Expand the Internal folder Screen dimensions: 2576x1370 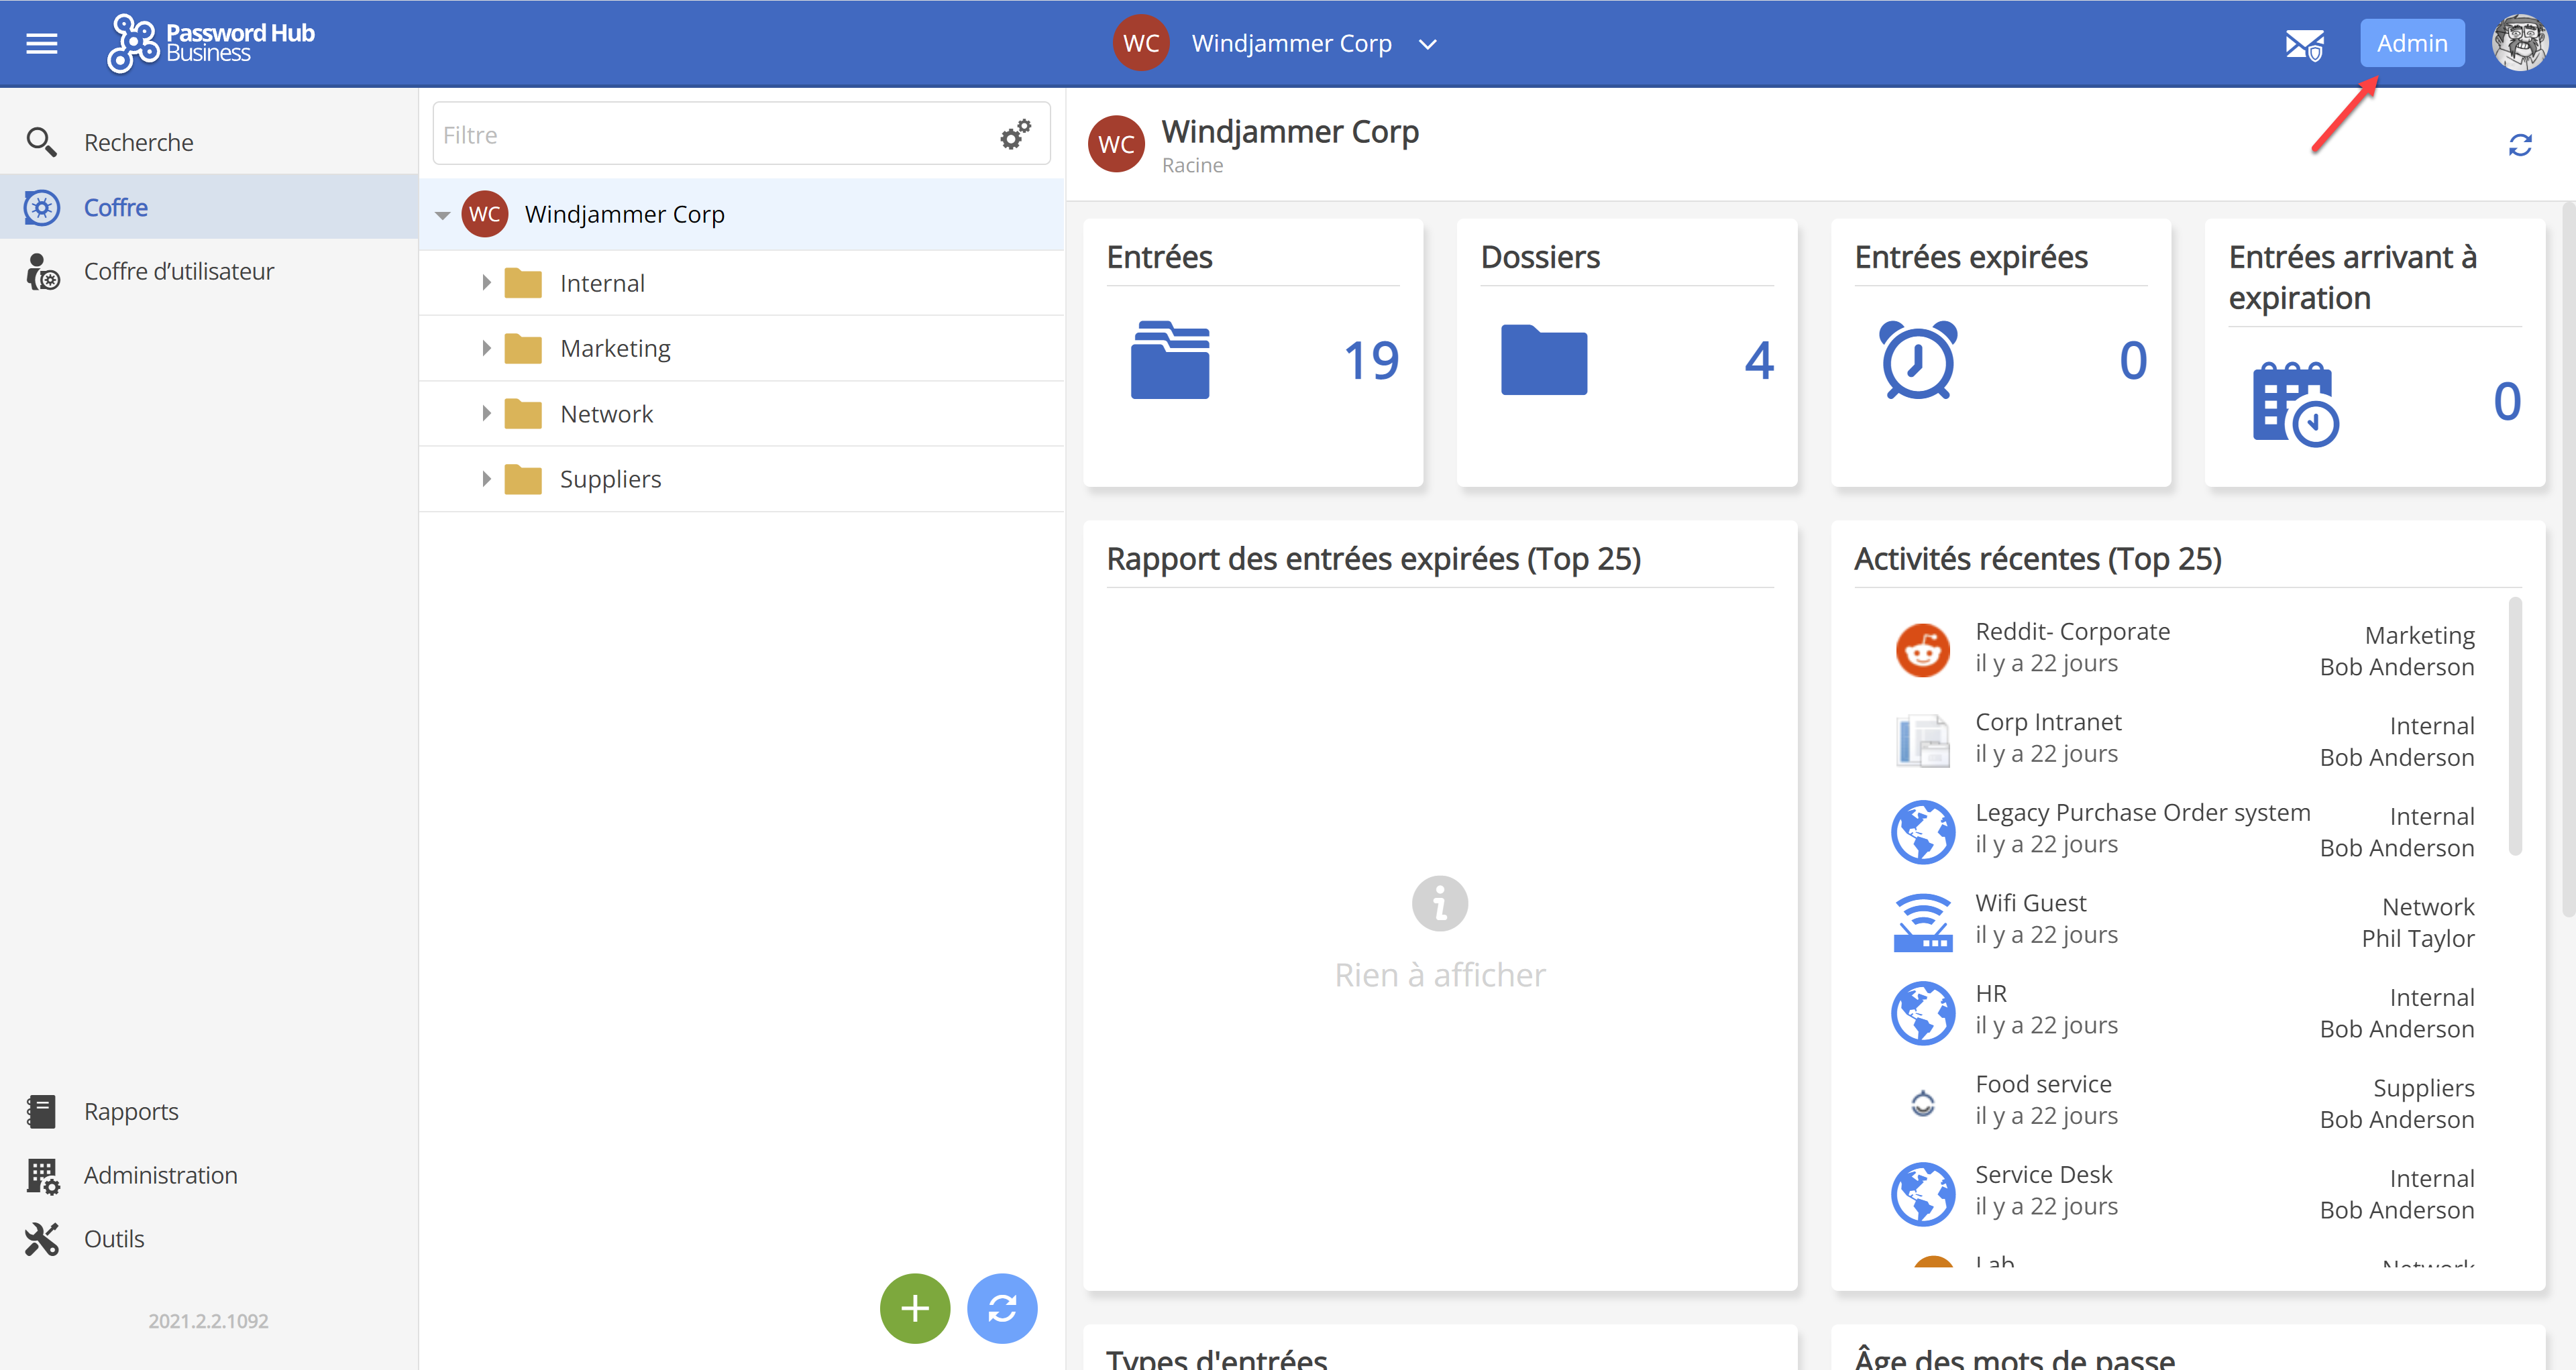point(486,283)
